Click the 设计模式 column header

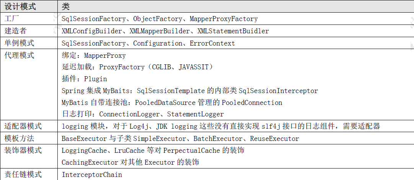(20, 7)
